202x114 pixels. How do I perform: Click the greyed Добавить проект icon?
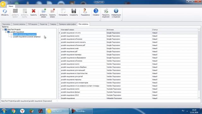pyautogui.click(x=15, y=11)
